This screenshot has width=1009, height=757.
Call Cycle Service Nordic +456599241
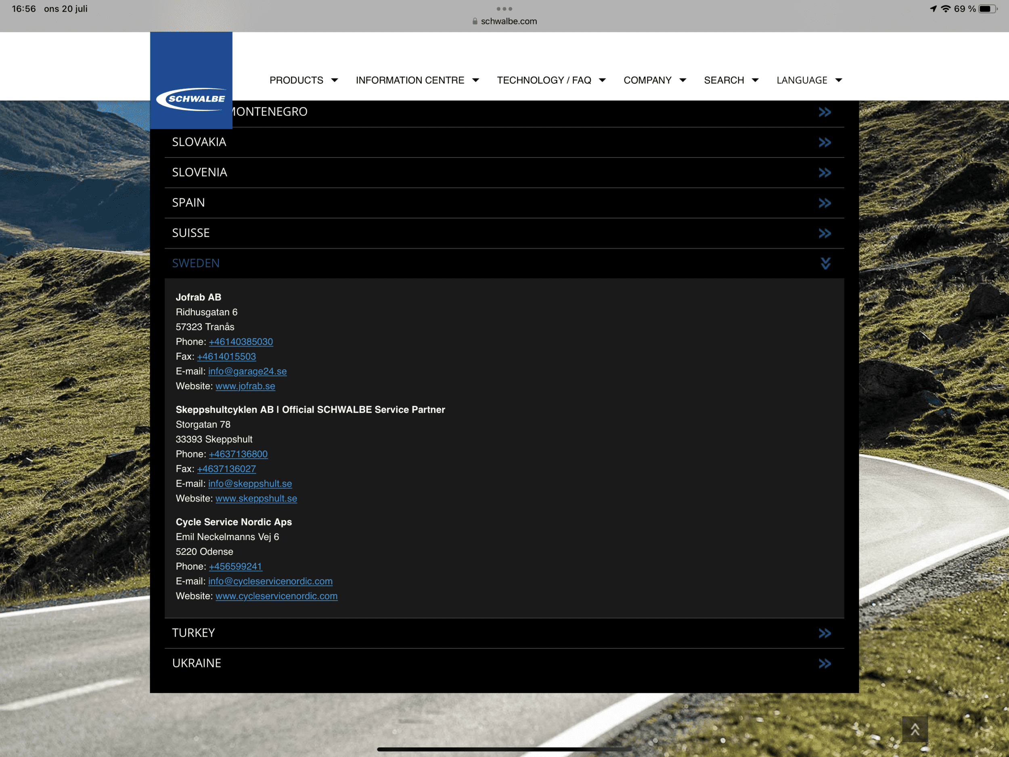(235, 566)
